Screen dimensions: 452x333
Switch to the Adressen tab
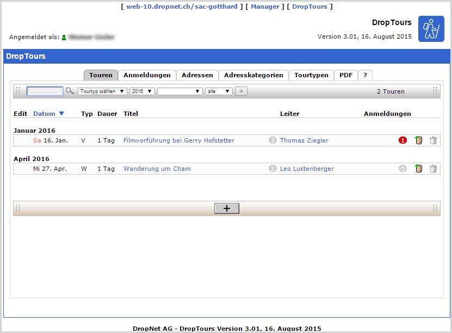point(197,75)
